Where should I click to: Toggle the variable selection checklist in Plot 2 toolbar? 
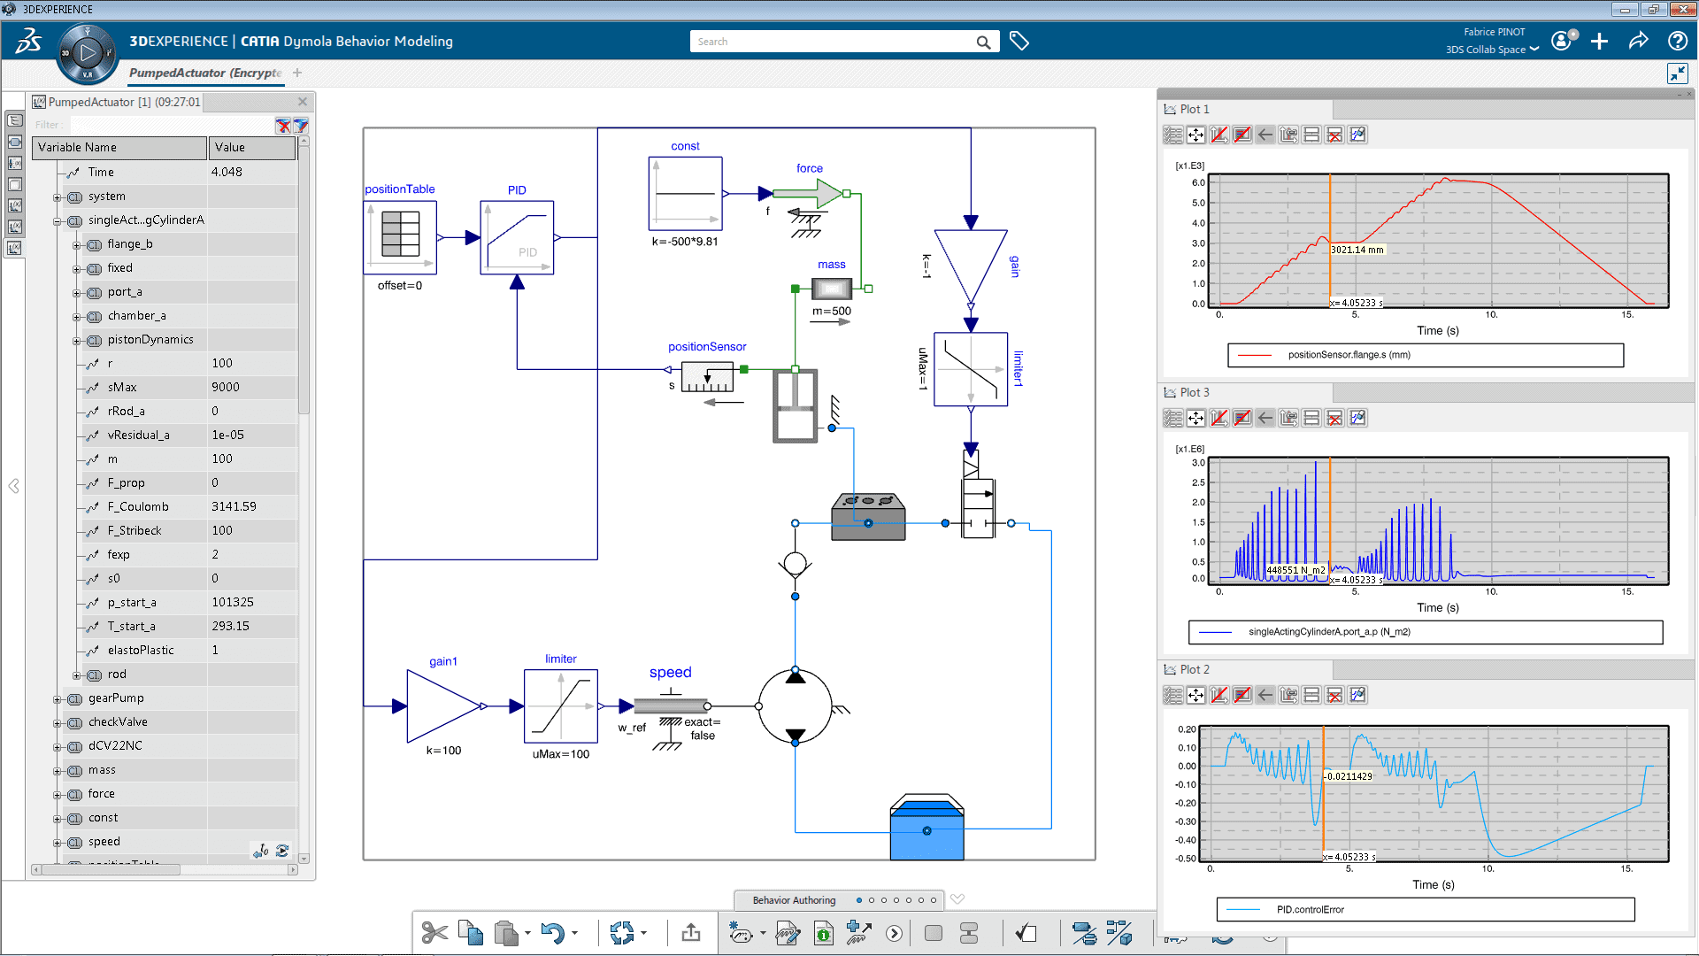coord(1172,695)
